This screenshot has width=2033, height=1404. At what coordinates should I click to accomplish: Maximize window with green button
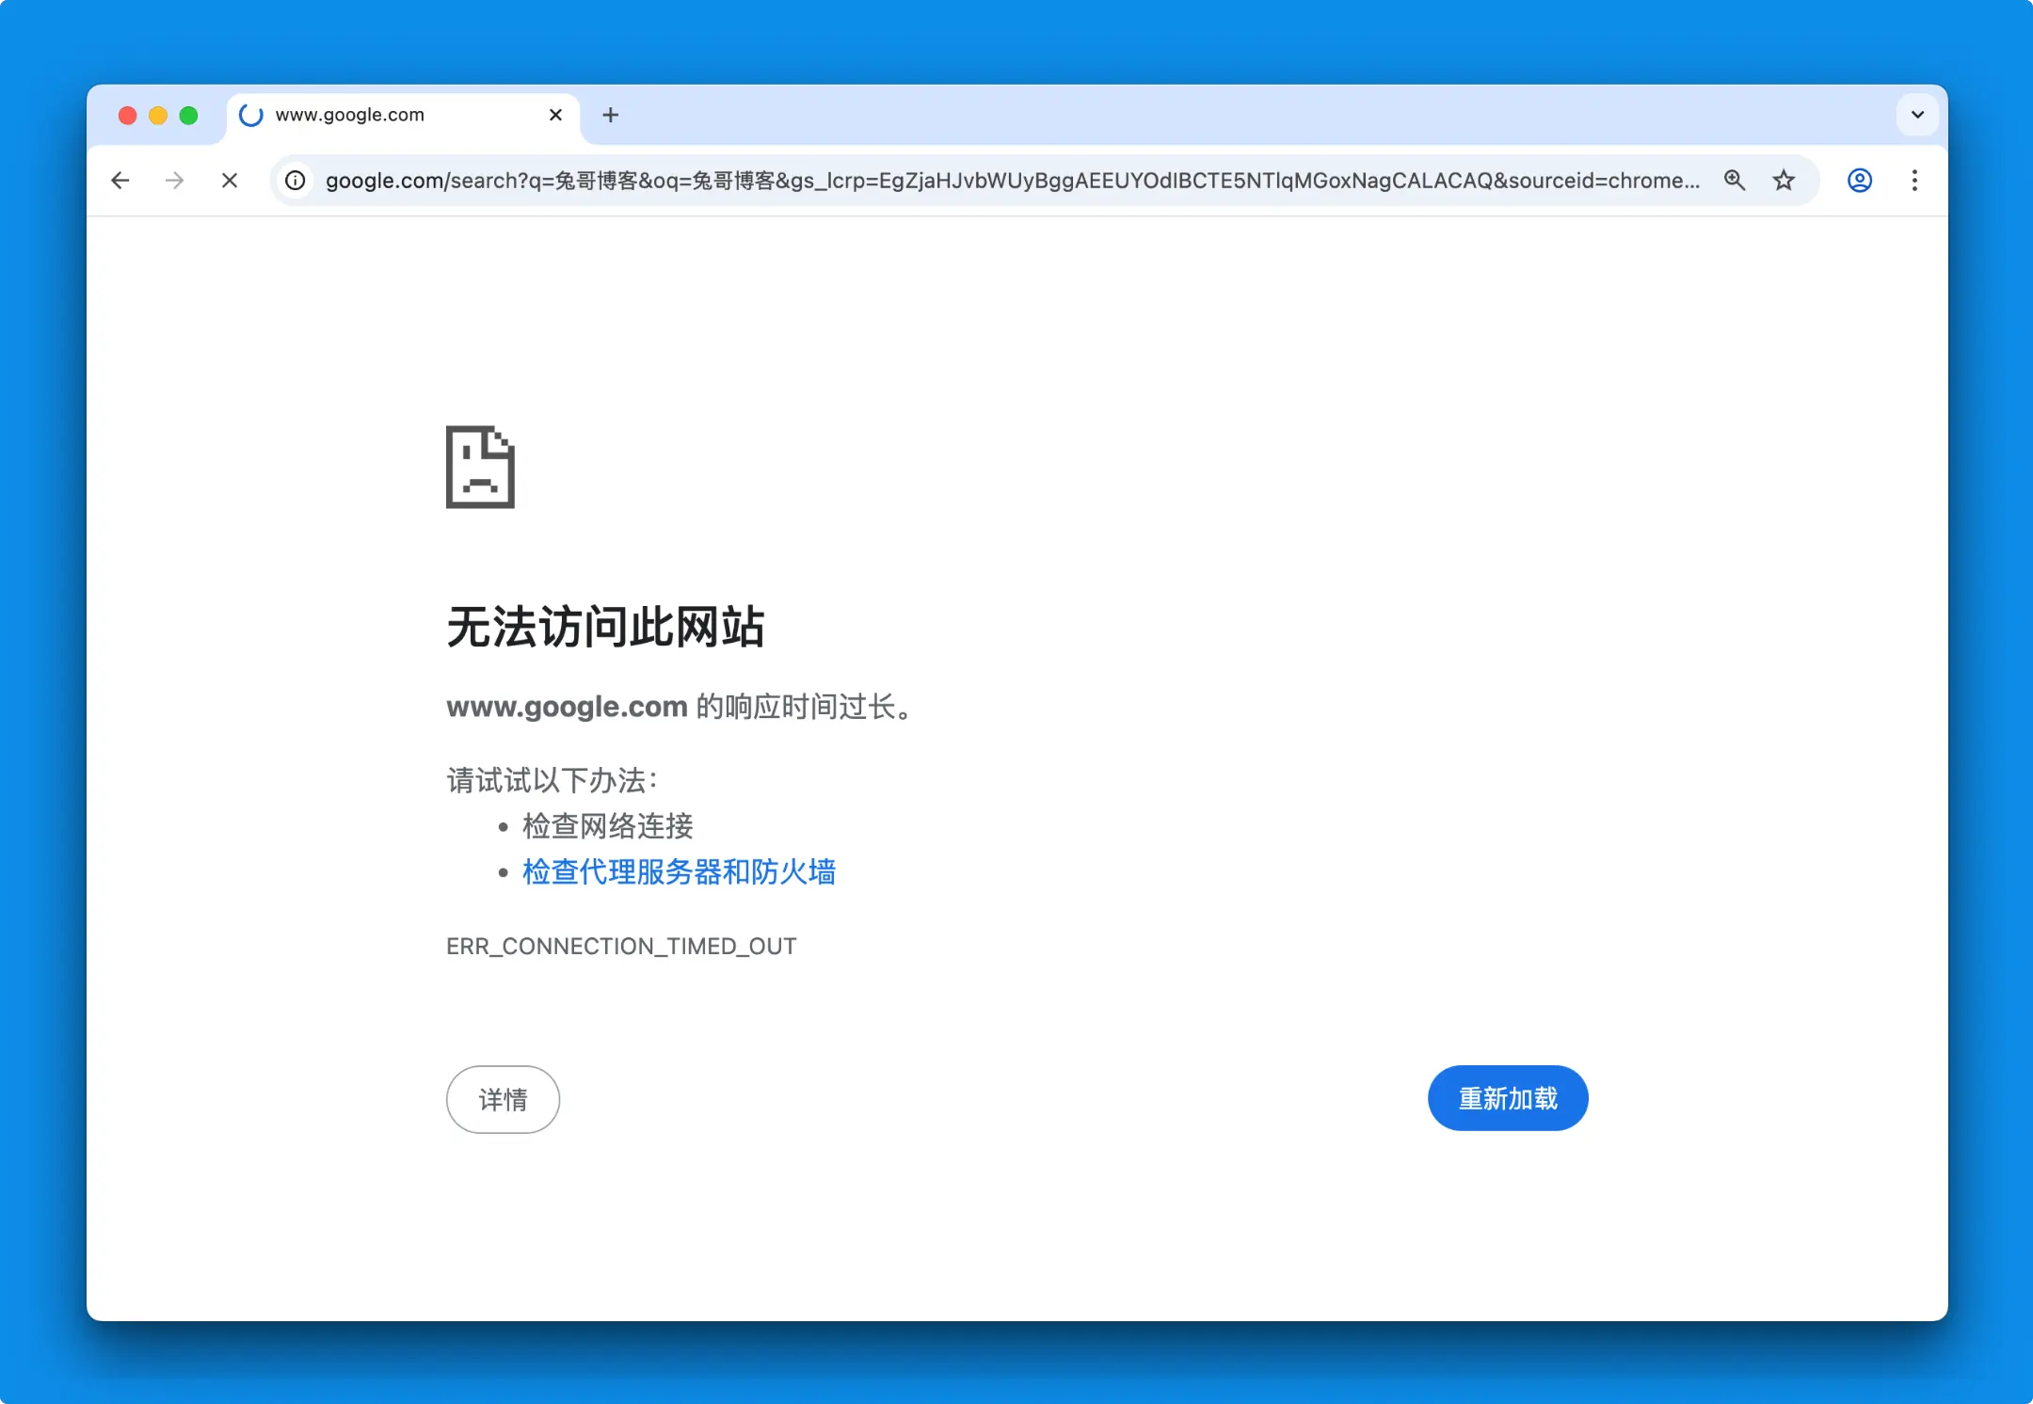[x=188, y=115]
